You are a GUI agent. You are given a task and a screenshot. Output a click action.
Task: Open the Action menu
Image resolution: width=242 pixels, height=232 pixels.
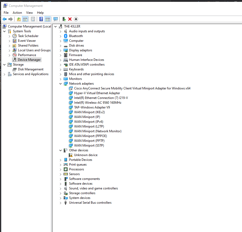(x=17, y=13)
